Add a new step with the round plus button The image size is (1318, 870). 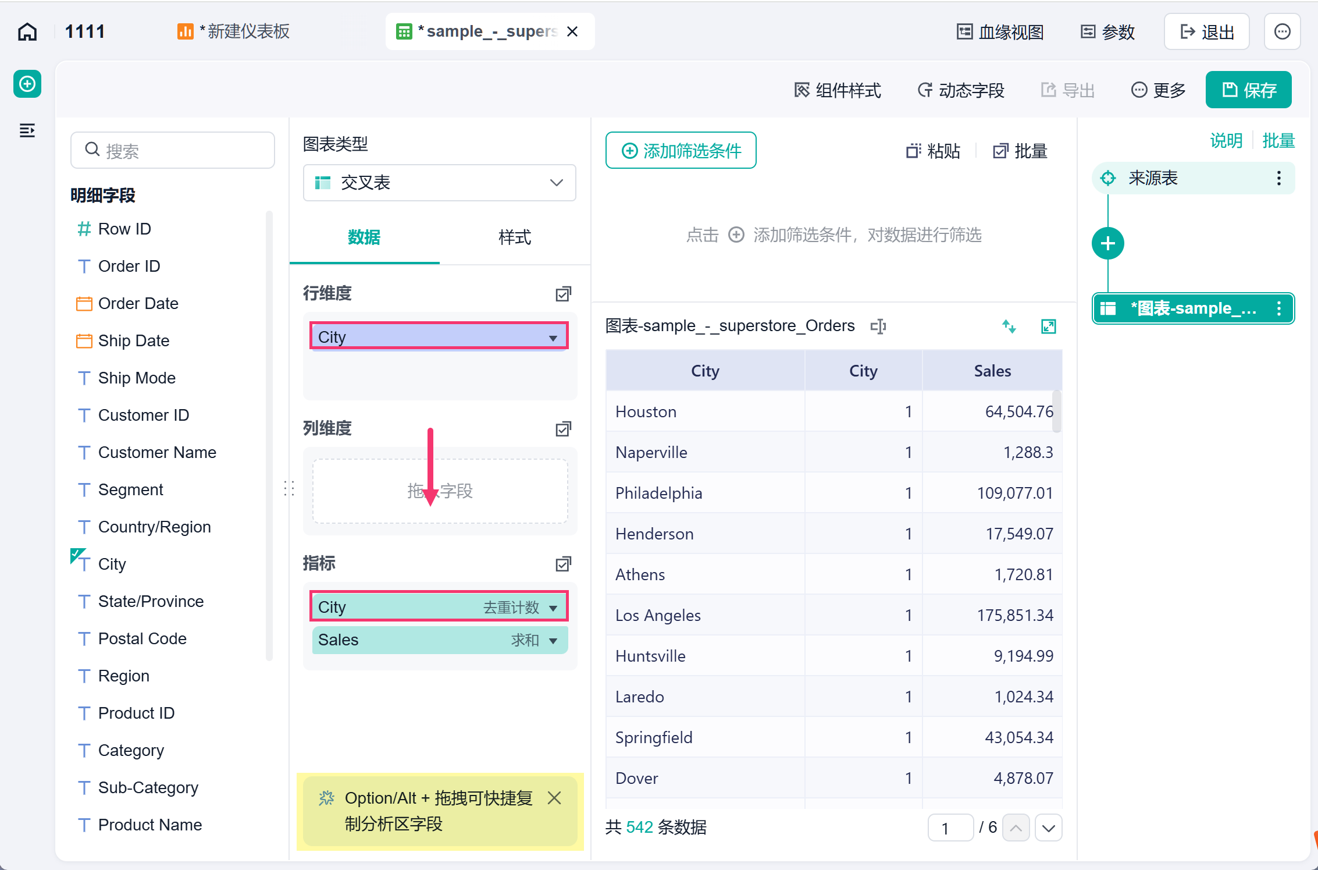(x=1108, y=243)
